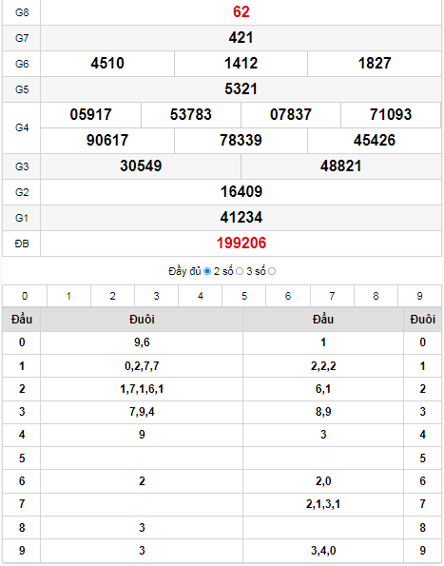Pick digit filter 7
Viewport: 444px width, 566px height.
click(332, 296)
